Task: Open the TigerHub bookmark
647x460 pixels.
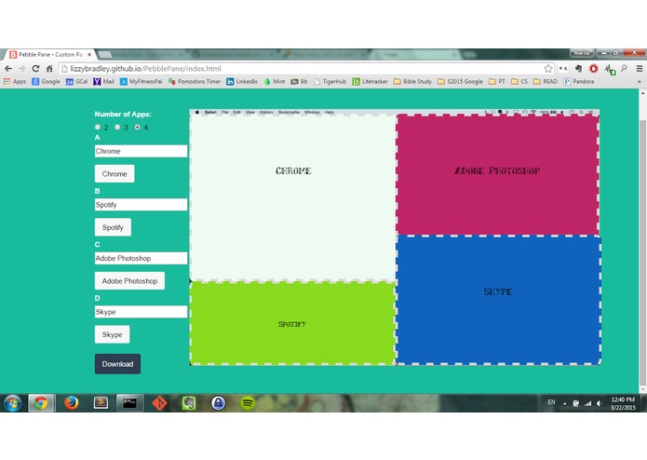Action: click(330, 82)
